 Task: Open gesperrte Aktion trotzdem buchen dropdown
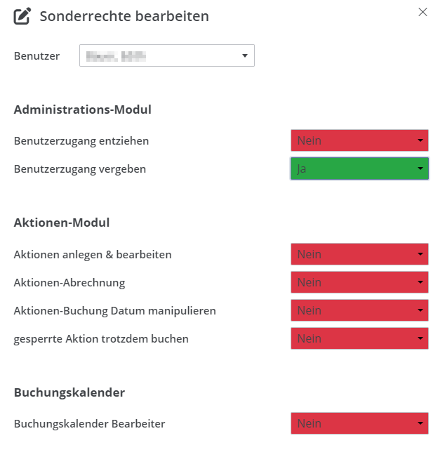click(359, 338)
